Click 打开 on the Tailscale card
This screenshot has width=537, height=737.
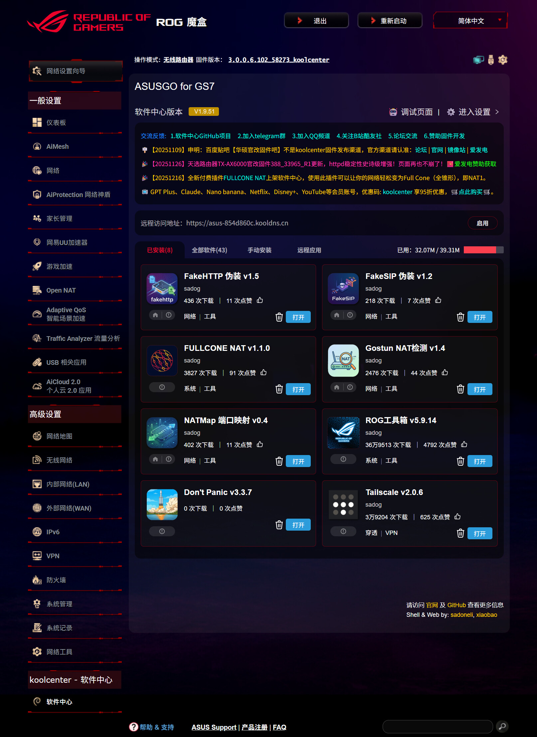[480, 533]
